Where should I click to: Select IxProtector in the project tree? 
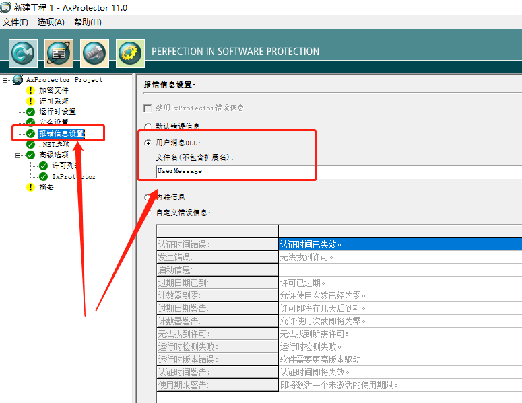74,176
